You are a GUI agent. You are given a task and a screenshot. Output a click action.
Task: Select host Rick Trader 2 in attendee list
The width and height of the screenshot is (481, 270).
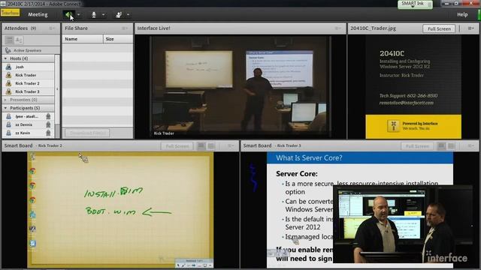coord(29,83)
